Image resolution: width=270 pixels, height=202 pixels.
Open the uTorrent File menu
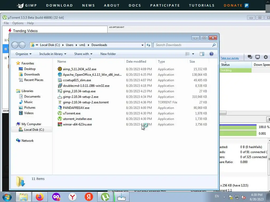pyautogui.click(x=6, y=23)
